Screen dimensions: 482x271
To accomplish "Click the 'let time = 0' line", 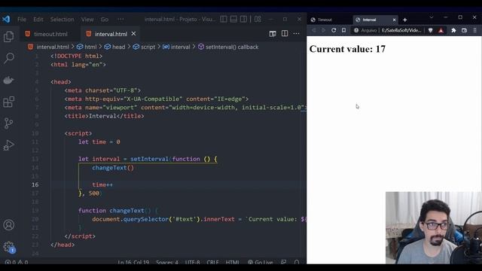I will 99,142.
